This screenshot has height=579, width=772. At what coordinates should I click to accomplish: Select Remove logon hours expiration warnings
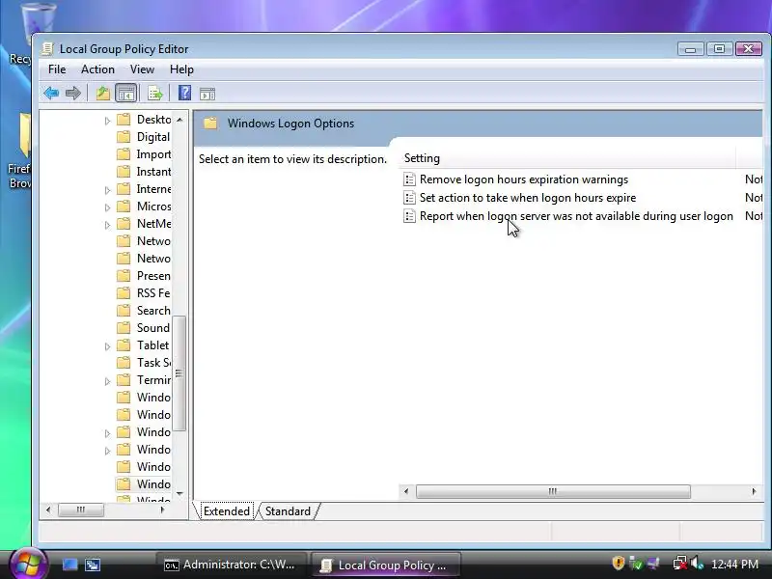(524, 179)
